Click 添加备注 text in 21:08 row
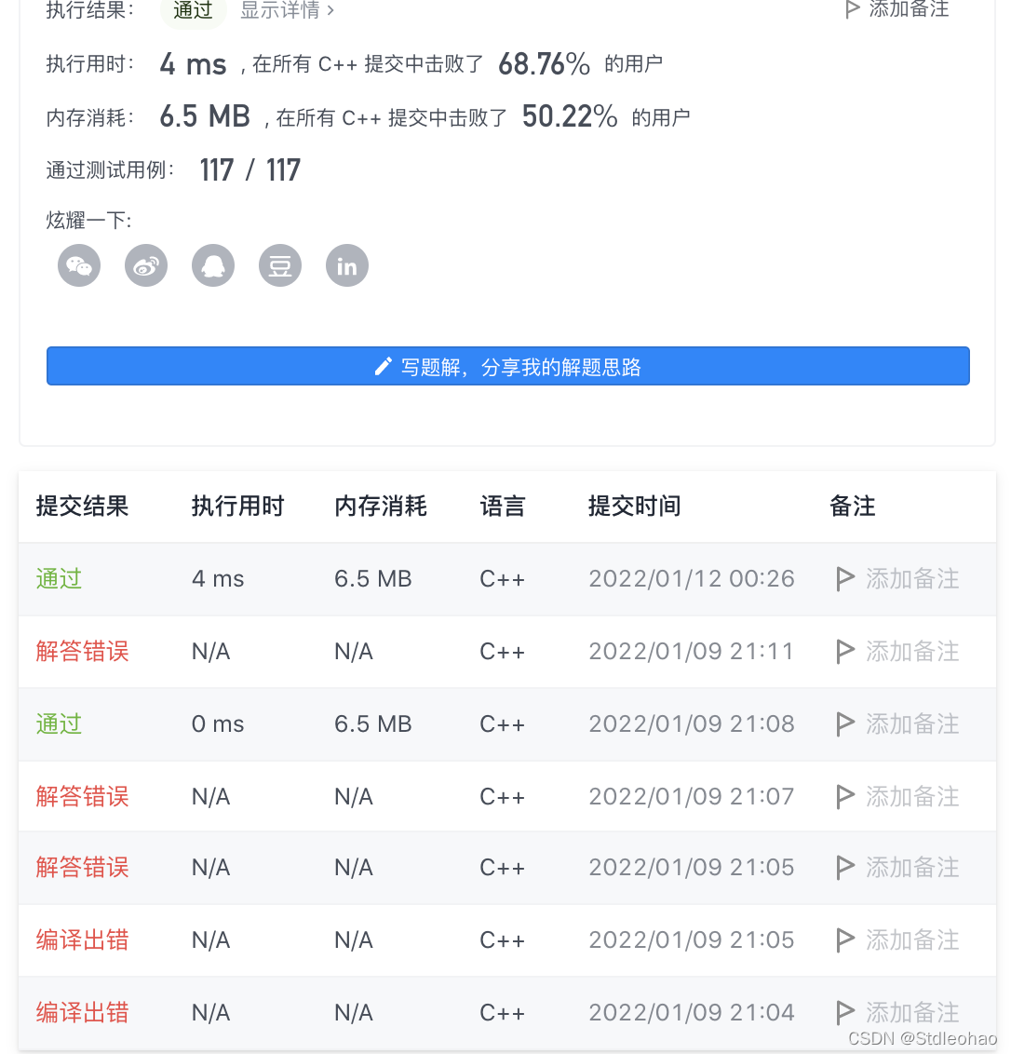 click(x=912, y=724)
